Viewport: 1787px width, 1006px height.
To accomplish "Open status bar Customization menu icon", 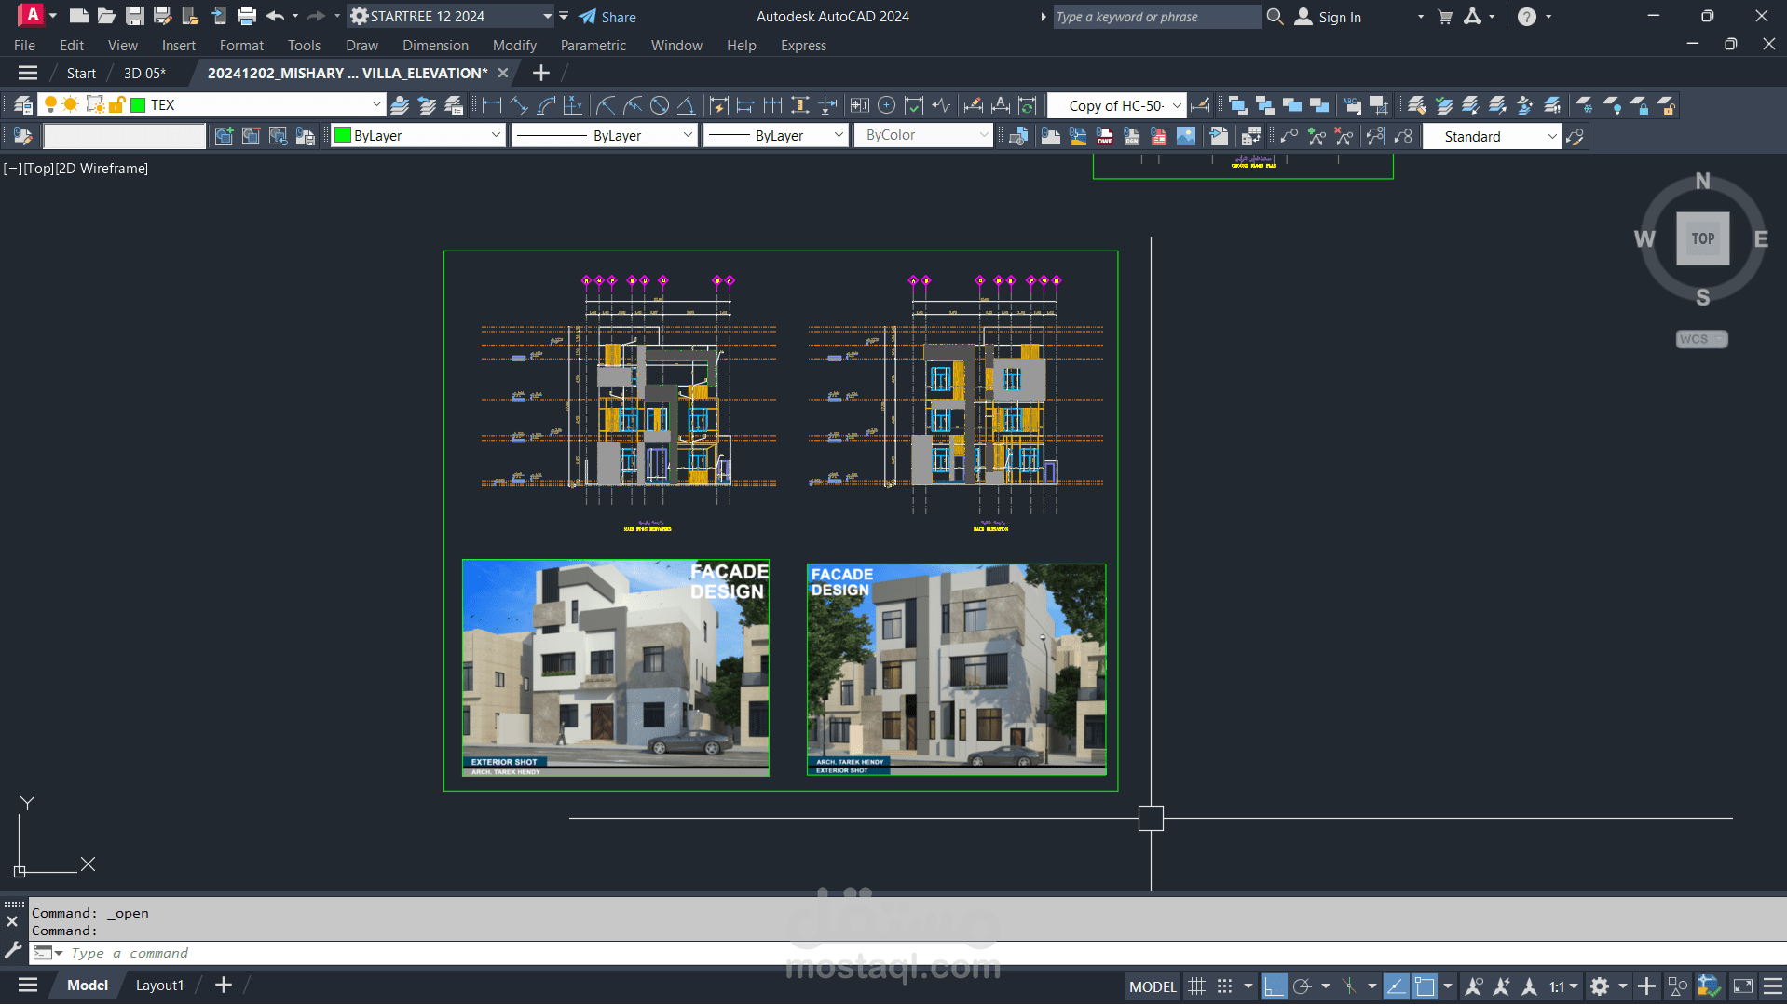I will pos(1773,986).
